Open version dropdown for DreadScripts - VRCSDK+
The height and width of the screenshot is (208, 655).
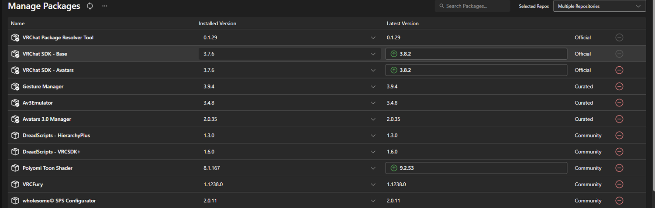373,152
